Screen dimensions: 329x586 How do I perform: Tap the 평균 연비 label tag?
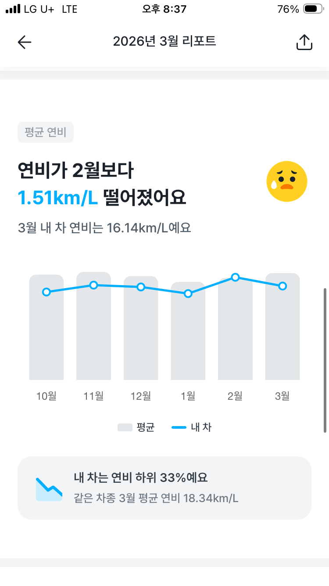(46, 132)
